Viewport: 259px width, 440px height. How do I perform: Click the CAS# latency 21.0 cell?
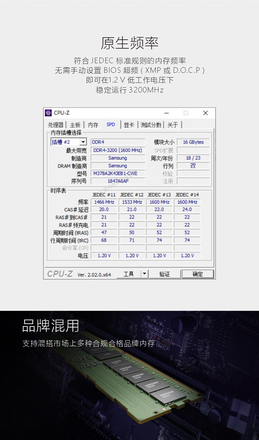click(132, 209)
